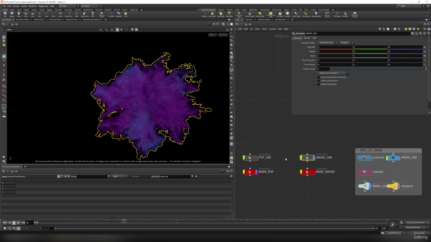Enable Enable Constraints checkbox
Viewport: 431px width, 242px height.
pos(319,84)
